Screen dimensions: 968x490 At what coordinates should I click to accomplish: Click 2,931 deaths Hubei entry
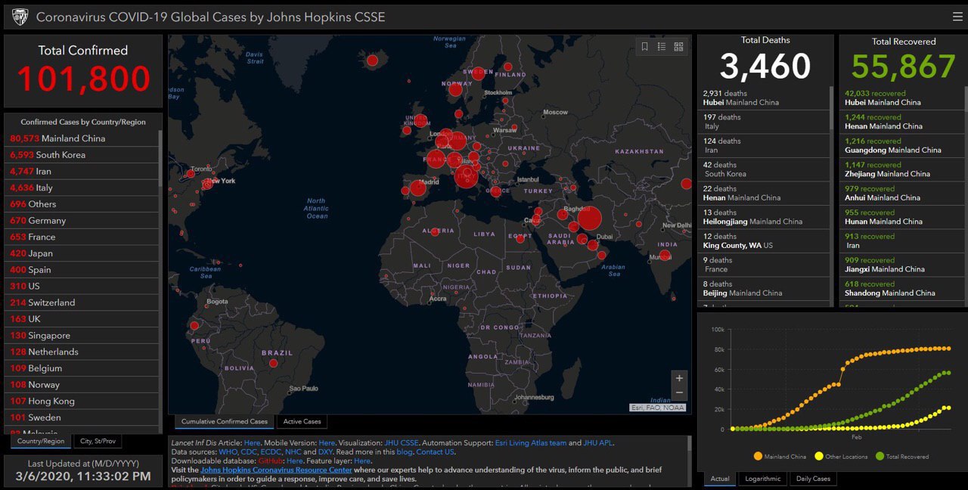pos(763,98)
